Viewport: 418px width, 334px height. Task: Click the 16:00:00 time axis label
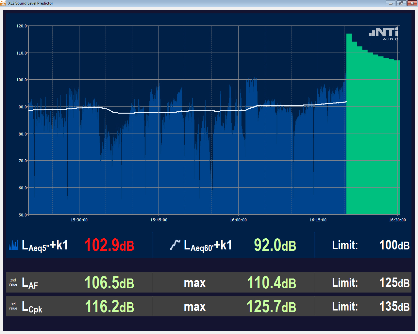click(x=238, y=220)
